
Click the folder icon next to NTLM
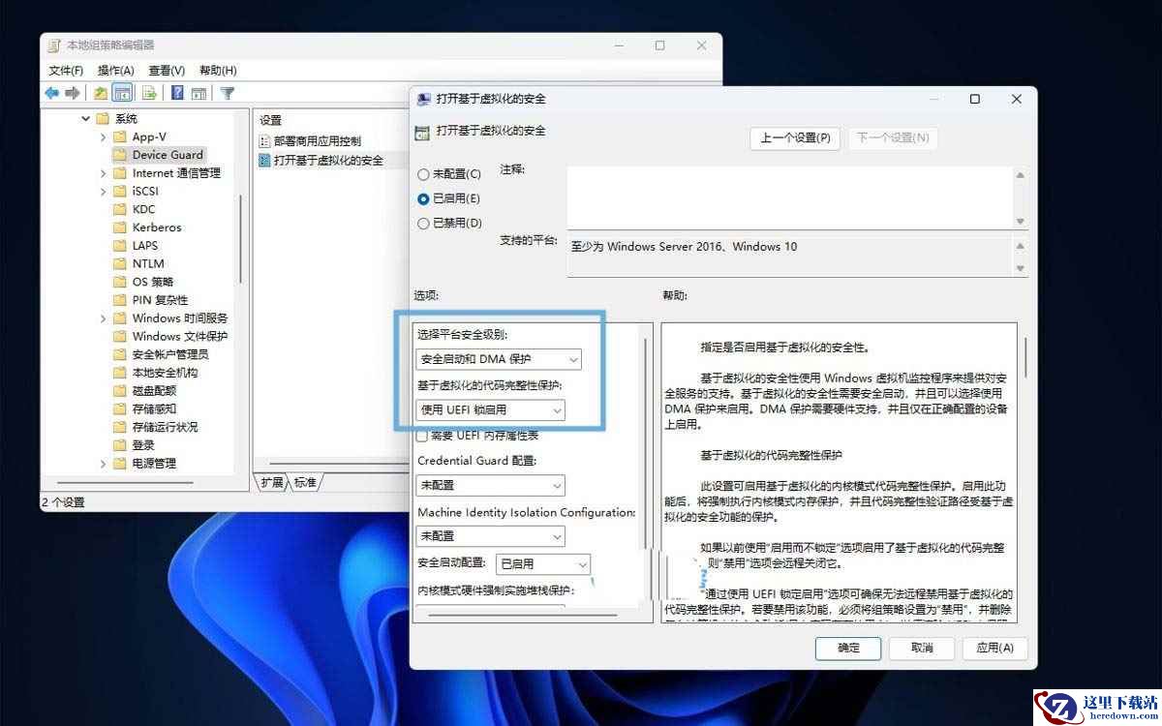pyautogui.click(x=120, y=263)
